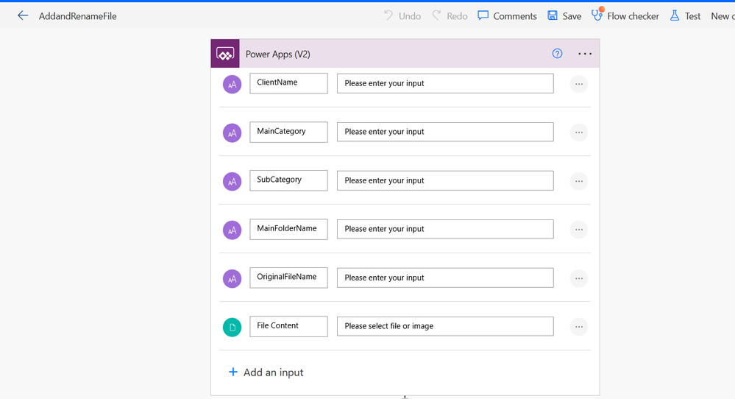Screen dimensions: 735x399
Task: Click File Content file type icon
Action: (232, 327)
